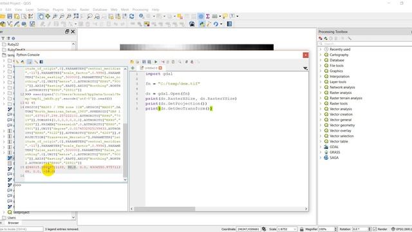Close the browser panel with X

pyautogui.click(x=73, y=32)
